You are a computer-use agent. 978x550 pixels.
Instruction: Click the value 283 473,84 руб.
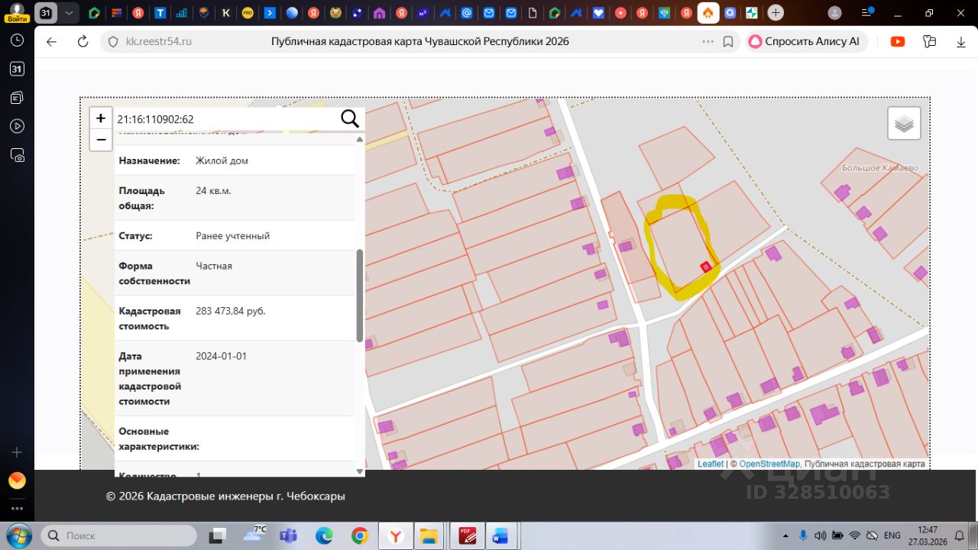[231, 311]
